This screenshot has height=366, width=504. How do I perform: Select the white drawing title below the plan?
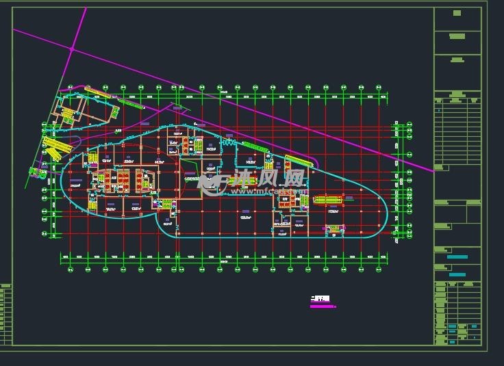point(320,299)
